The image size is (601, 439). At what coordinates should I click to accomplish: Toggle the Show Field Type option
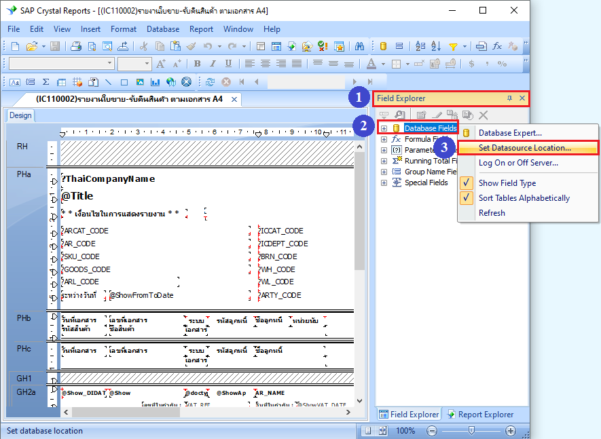pyautogui.click(x=507, y=183)
